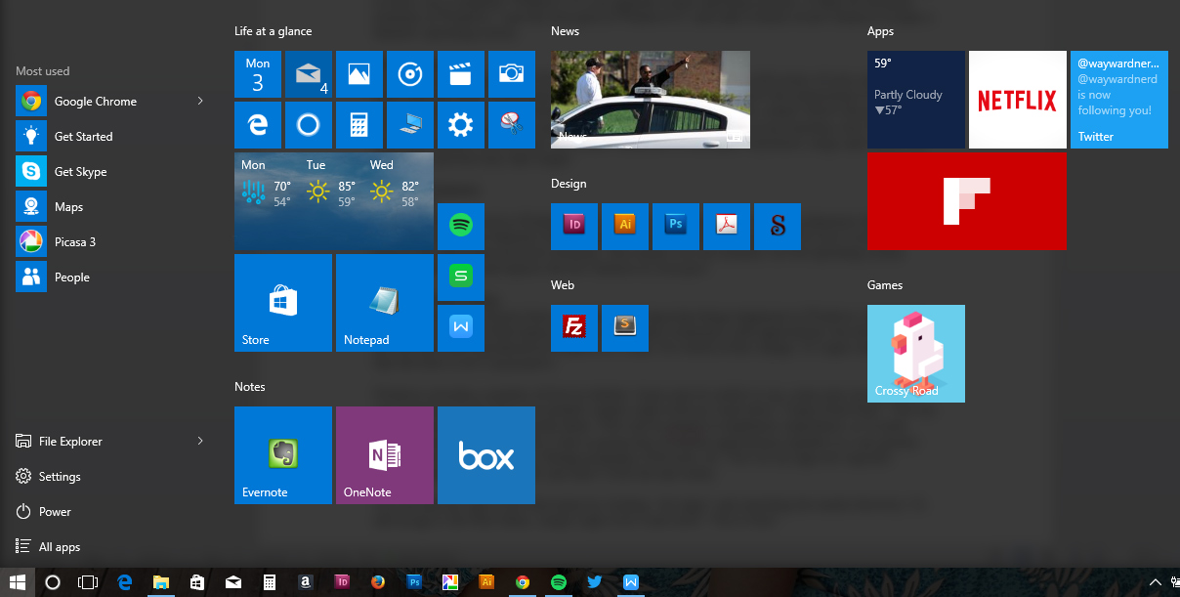Open the green S spreadsheets tile
The height and width of the screenshot is (597, 1180).
coord(461,277)
